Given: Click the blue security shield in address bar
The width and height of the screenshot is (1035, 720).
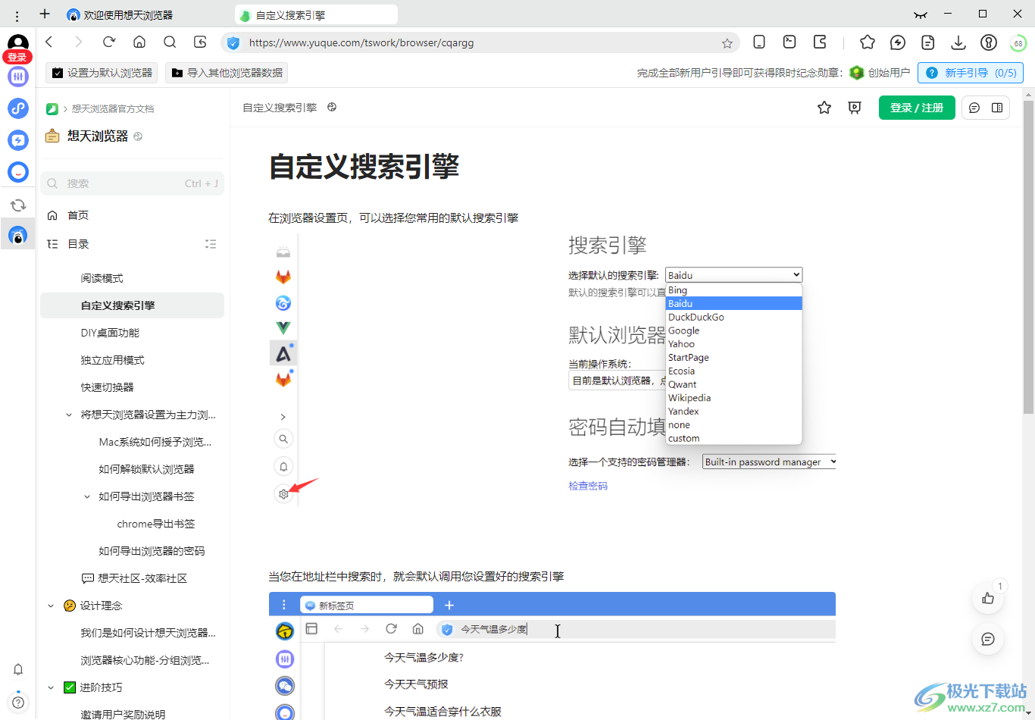Looking at the screenshot, I should click(x=233, y=43).
